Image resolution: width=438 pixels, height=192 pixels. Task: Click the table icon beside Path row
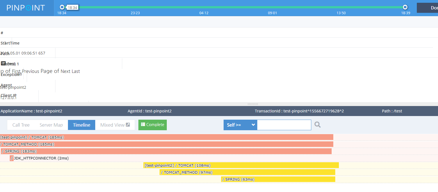(x=3, y=63)
